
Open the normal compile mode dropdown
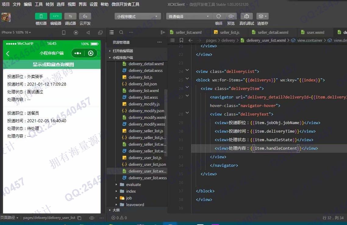[189, 16]
